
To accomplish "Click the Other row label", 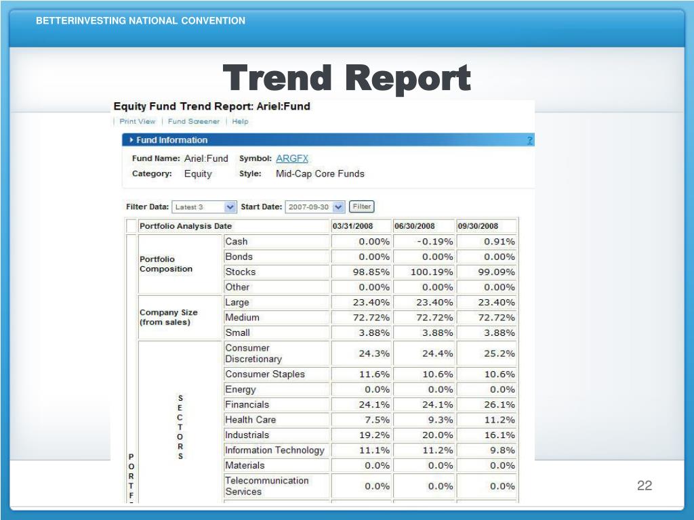I will point(237,287).
